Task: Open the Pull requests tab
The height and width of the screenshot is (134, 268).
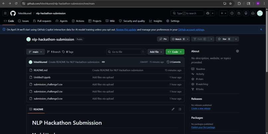Action: [42, 21]
